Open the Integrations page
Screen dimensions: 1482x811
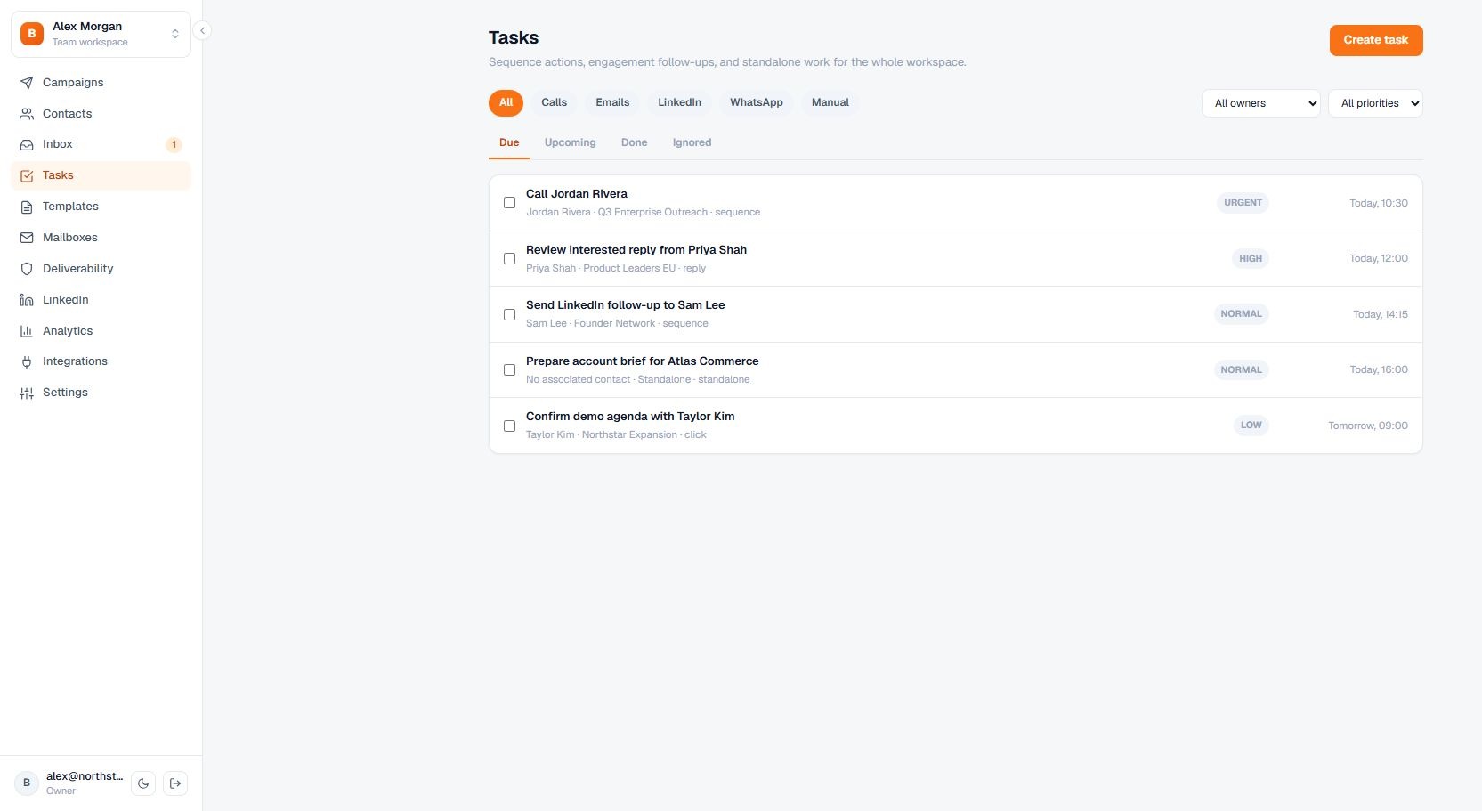point(101,361)
